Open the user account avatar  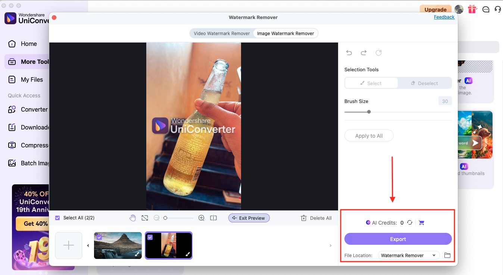(459, 9)
